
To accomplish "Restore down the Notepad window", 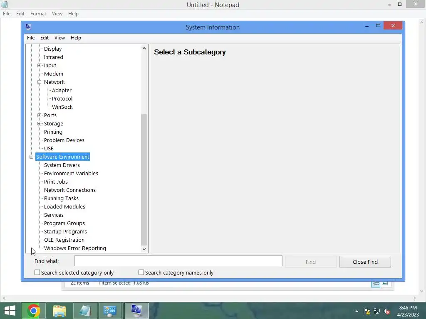I will tap(400, 4).
